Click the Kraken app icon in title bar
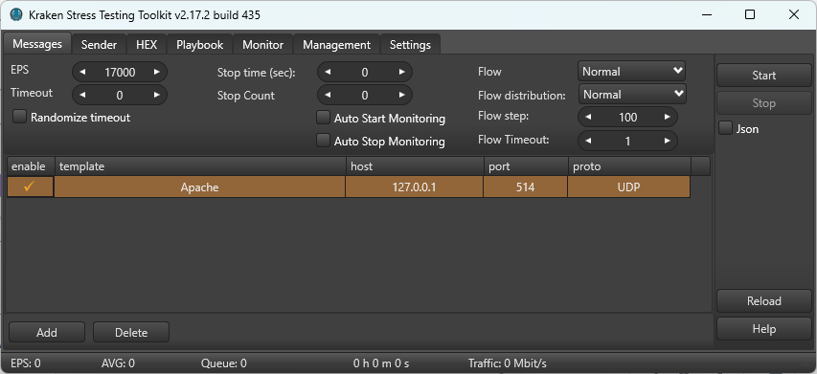 (x=16, y=14)
